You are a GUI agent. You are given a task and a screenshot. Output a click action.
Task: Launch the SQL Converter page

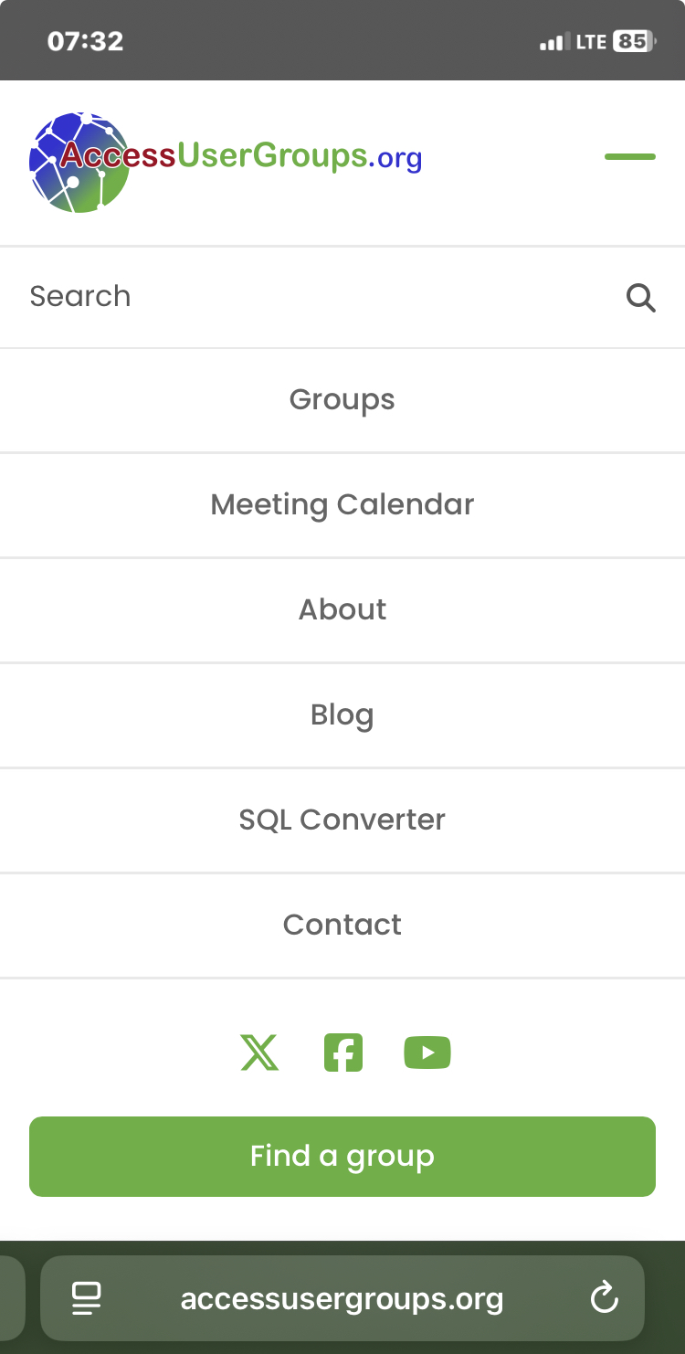[342, 820]
